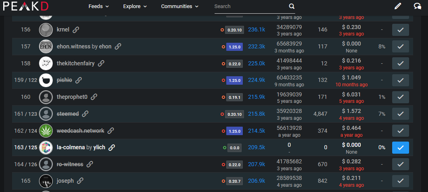This screenshot has height=192, width=428.
Task: Click joseph's avatar image
Action: click(46, 181)
